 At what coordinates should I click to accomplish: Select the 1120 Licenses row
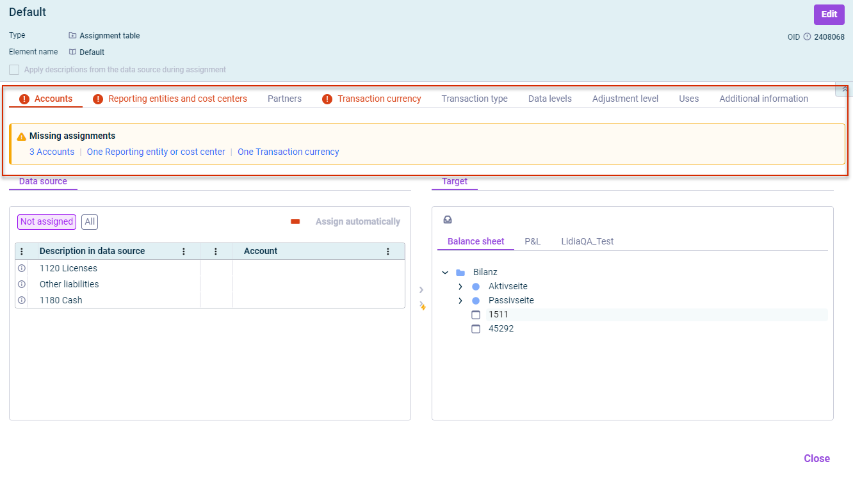coord(210,268)
